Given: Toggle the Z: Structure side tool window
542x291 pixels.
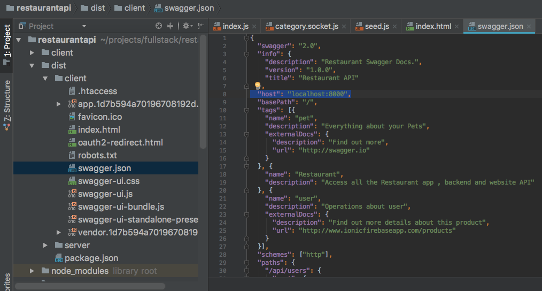Looking at the screenshot, I should 6,105.
